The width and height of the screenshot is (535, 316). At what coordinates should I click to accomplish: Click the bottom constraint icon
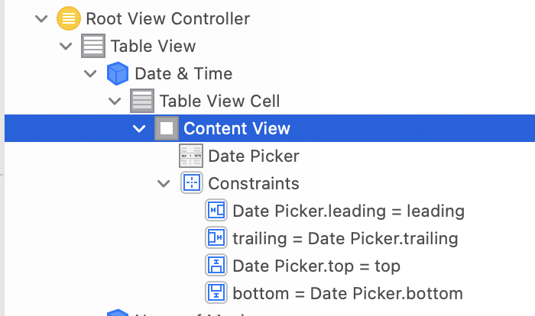[216, 293]
